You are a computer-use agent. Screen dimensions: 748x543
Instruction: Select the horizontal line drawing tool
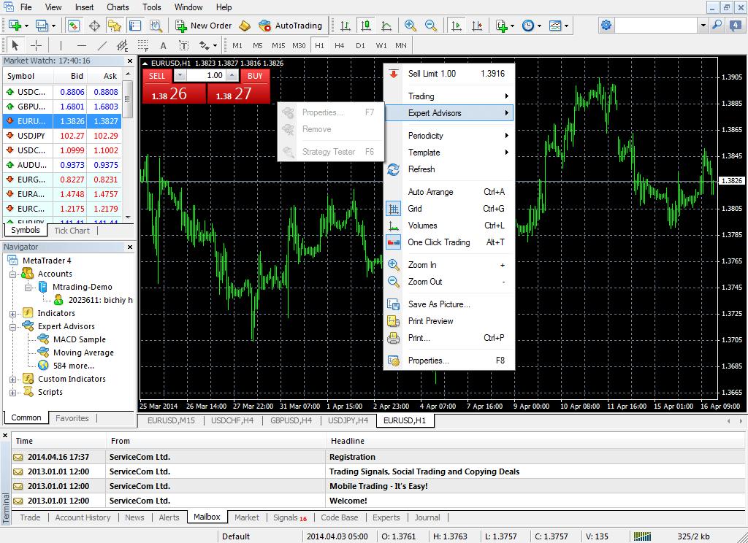point(82,45)
